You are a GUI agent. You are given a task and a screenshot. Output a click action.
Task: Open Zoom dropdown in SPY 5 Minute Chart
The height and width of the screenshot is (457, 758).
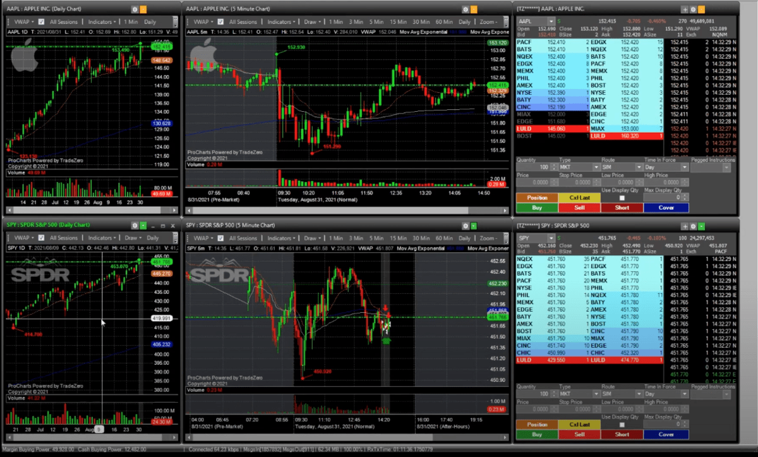tap(488, 238)
